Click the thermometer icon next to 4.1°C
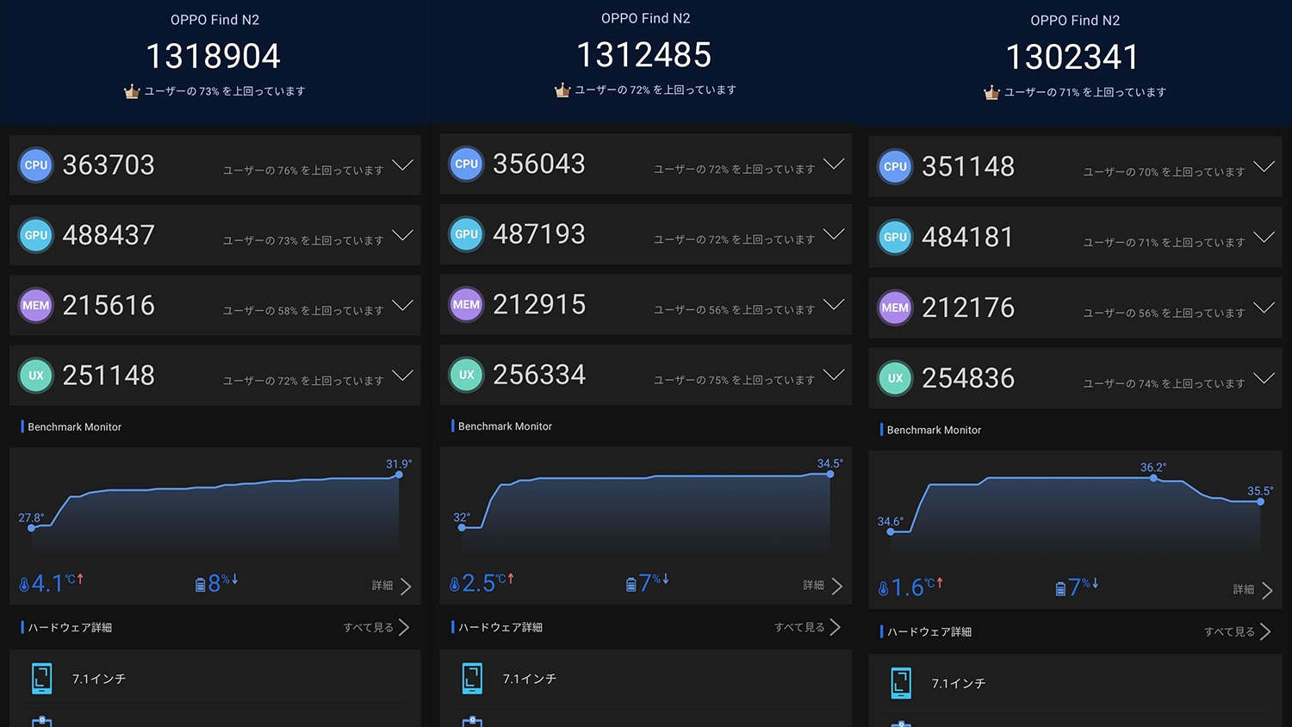Viewport: 1292px width, 727px height. (24, 585)
